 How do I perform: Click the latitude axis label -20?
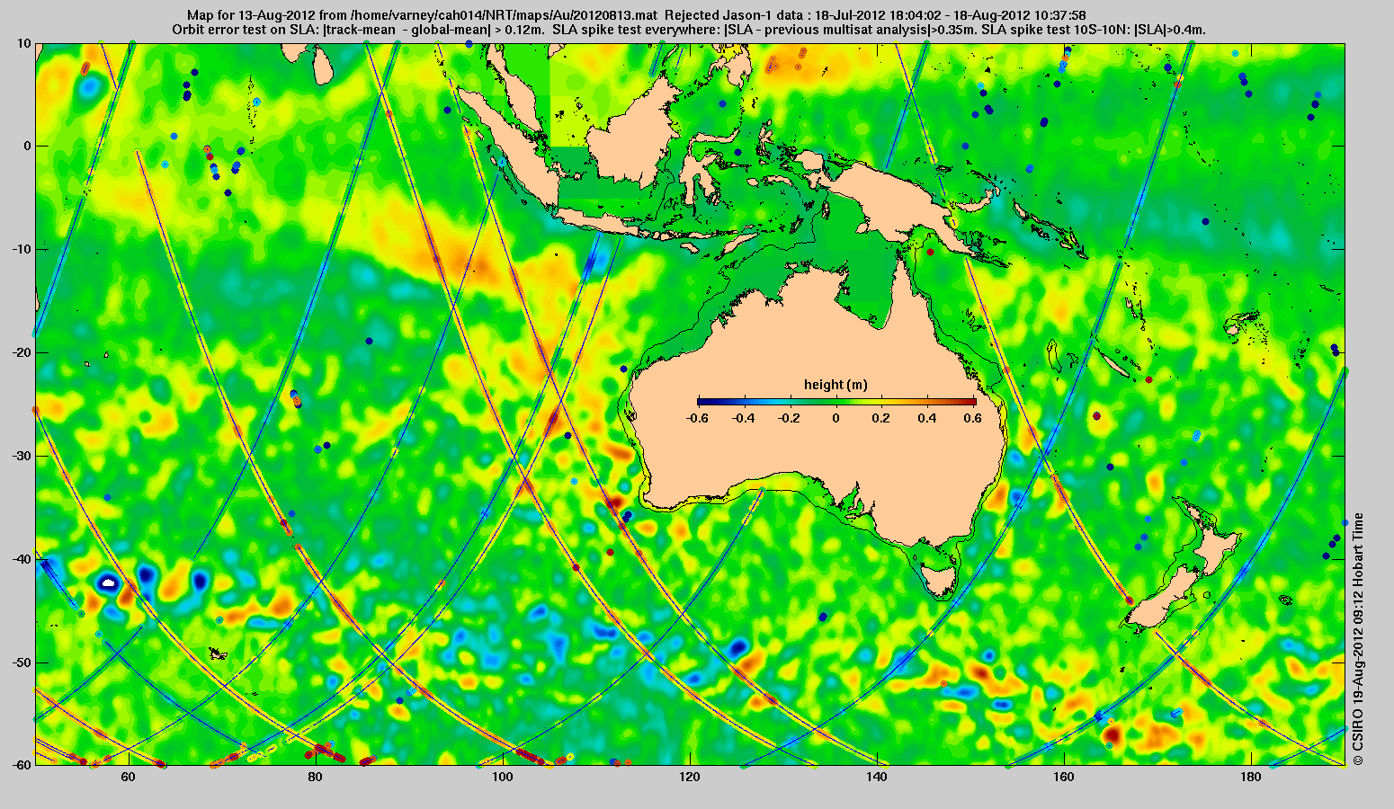[22, 352]
